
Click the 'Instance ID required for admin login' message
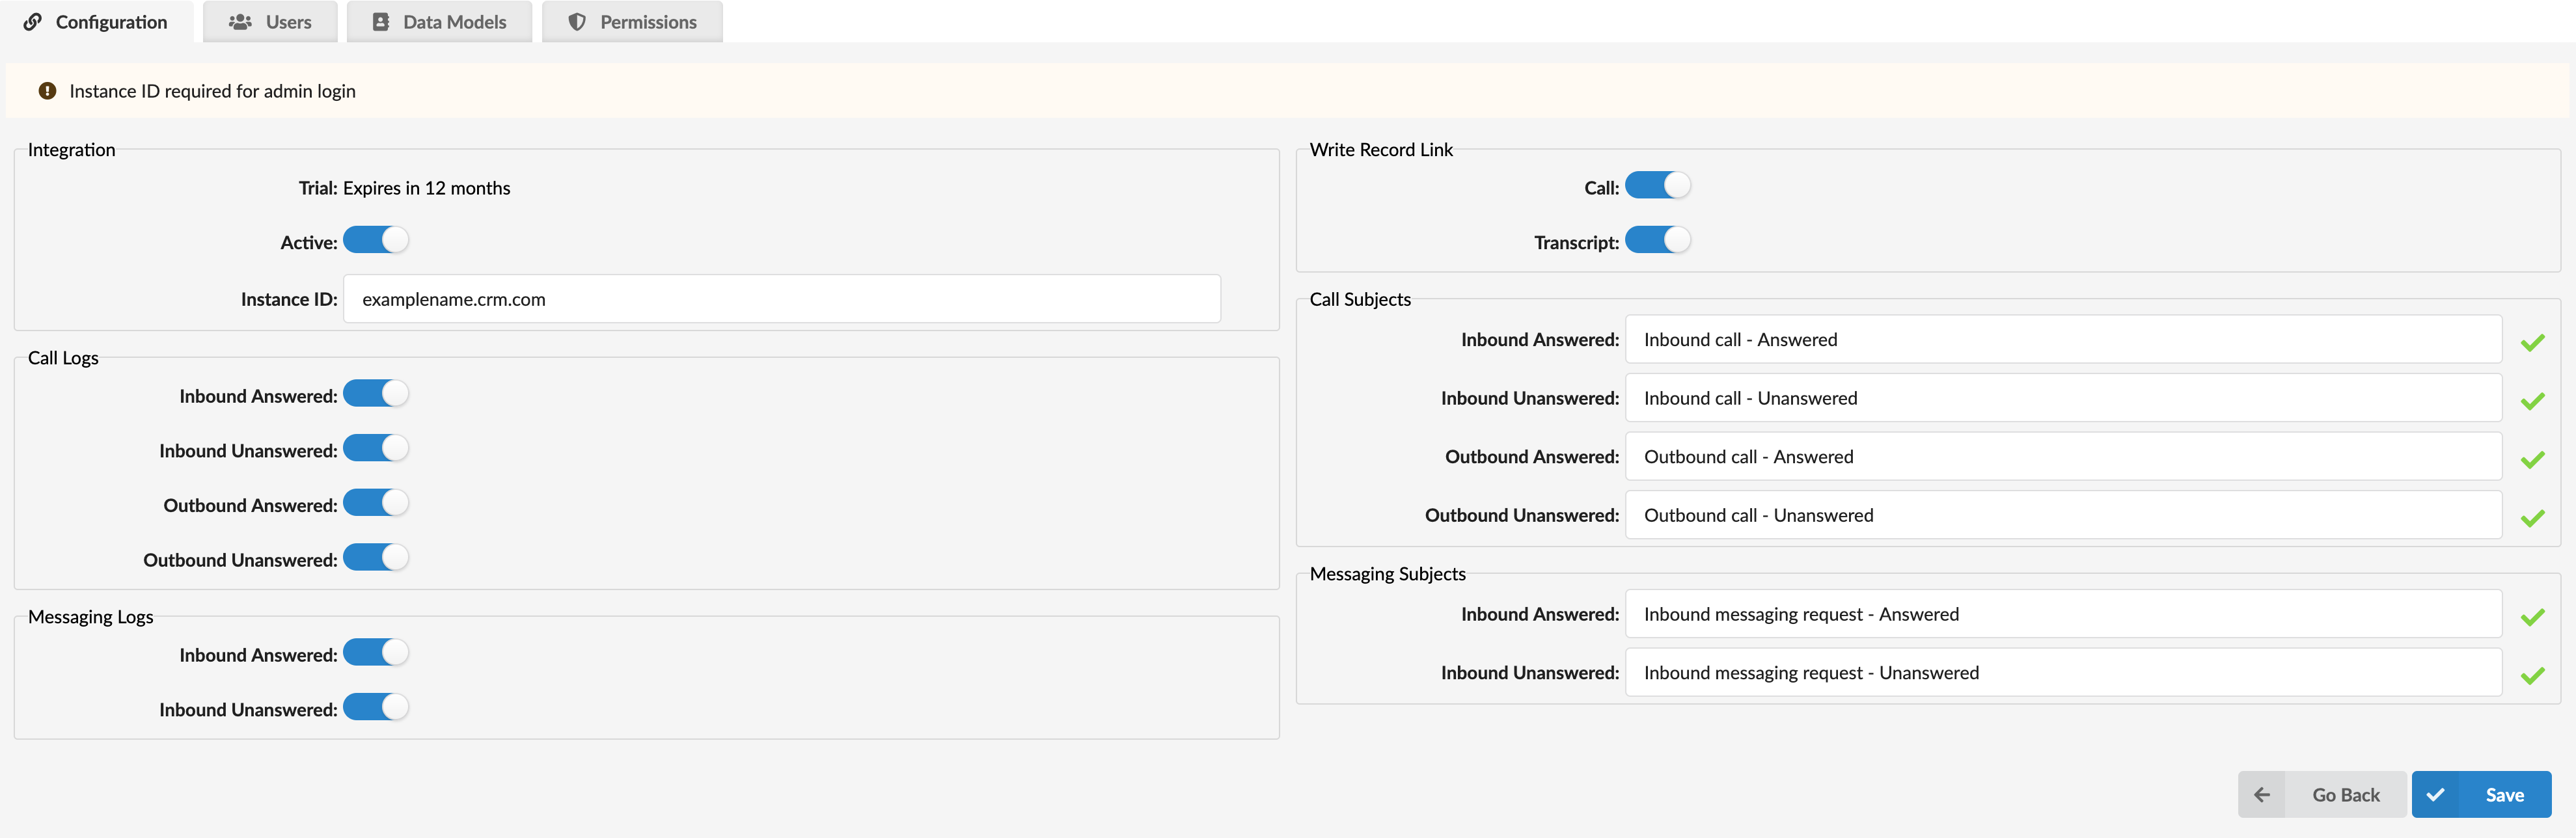pos(212,91)
